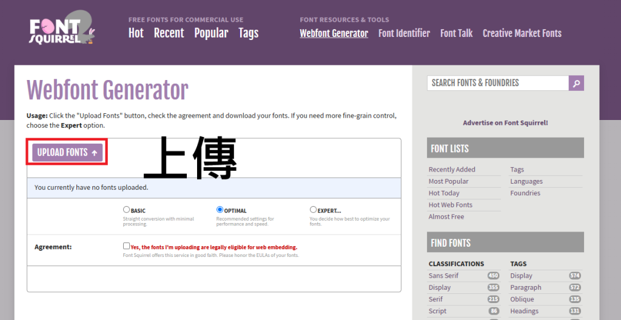Check the legal eligibility agreement checkbox
Viewport: 621px width, 320px height.
[126, 246]
